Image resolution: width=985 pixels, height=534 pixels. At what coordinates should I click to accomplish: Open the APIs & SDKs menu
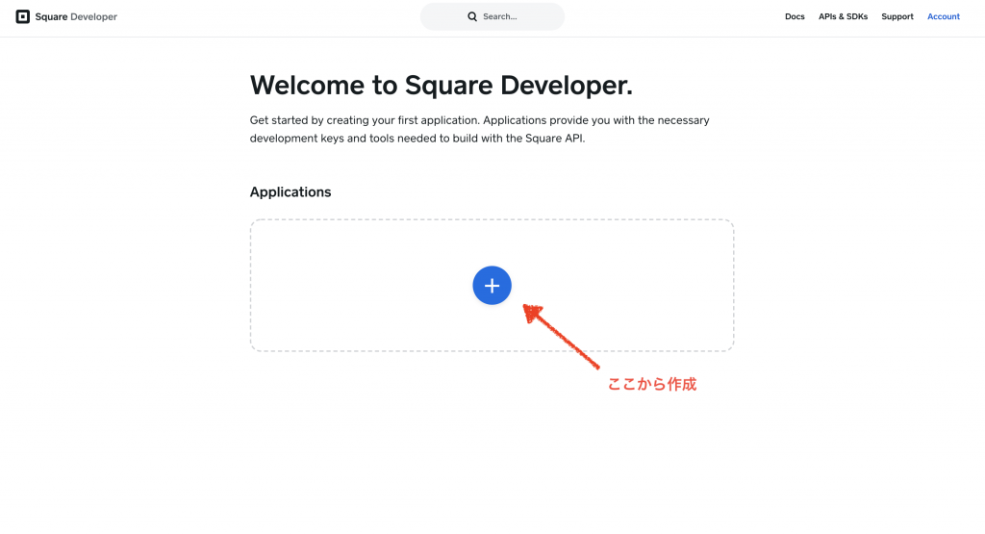843,16
